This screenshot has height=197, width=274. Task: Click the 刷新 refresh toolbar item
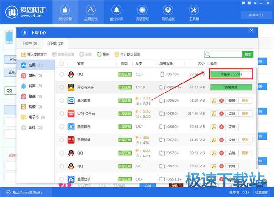point(103,54)
